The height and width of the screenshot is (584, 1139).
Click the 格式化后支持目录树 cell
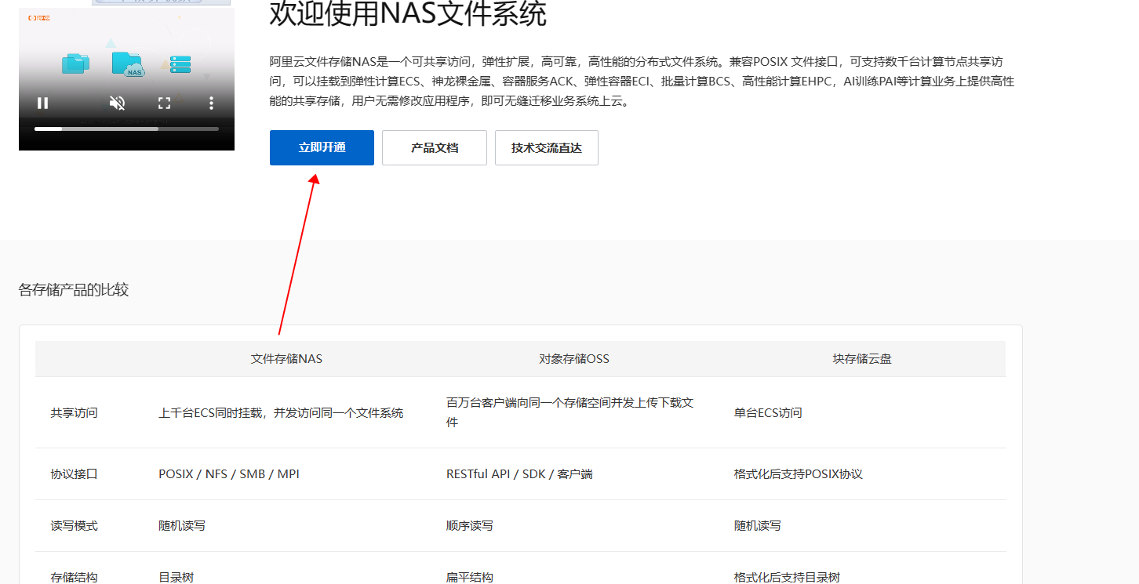click(x=787, y=577)
